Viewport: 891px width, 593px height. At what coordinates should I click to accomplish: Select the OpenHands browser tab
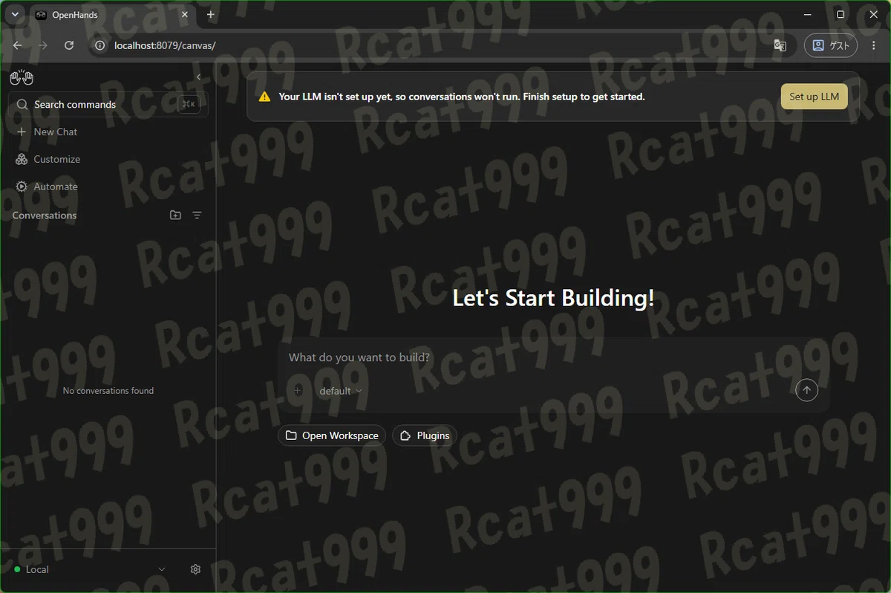[111, 15]
